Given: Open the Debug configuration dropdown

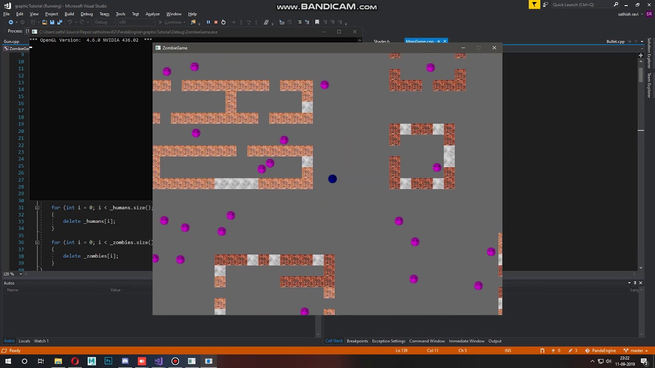Looking at the screenshot, I should coord(104,22).
